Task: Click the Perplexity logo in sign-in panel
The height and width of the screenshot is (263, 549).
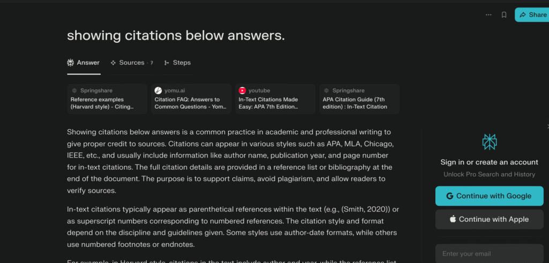Action: tap(489, 142)
